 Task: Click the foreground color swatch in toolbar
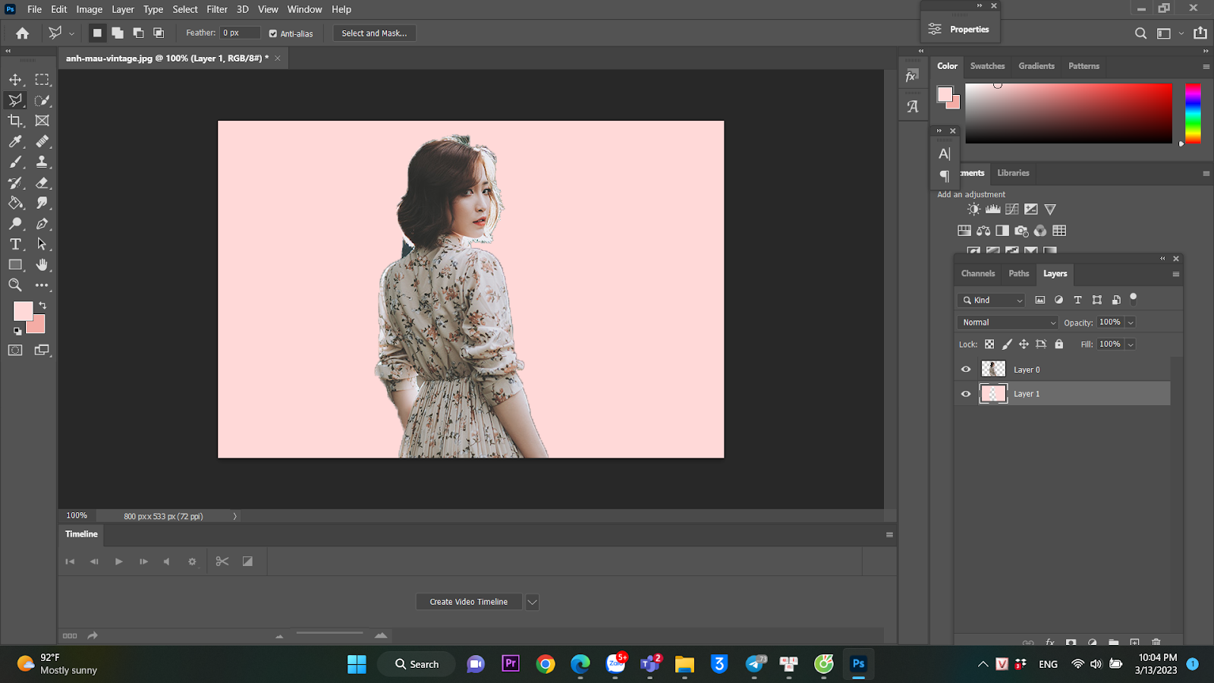pos(23,310)
